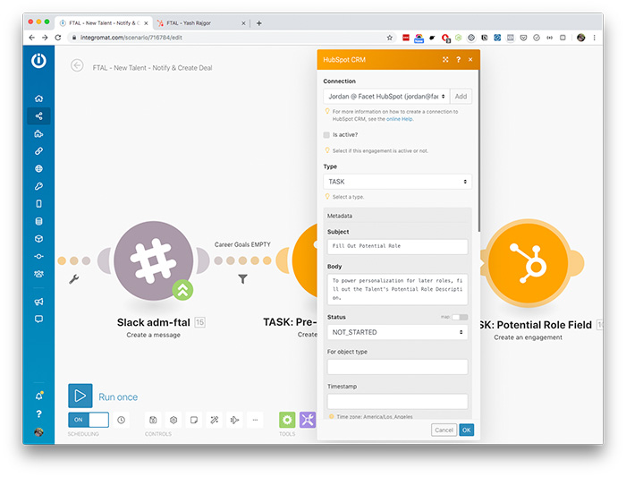Click OK in the HubSpot dialog
This screenshot has height=477, width=626.
pyautogui.click(x=466, y=430)
